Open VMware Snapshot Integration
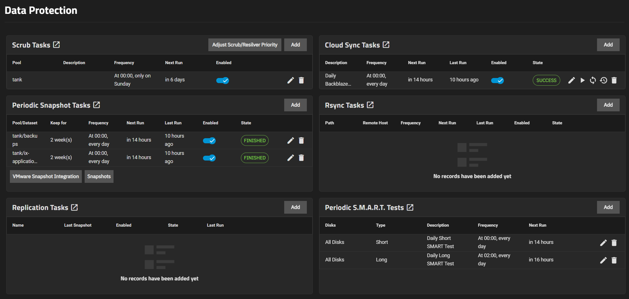629x299 pixels. (46, 176)
